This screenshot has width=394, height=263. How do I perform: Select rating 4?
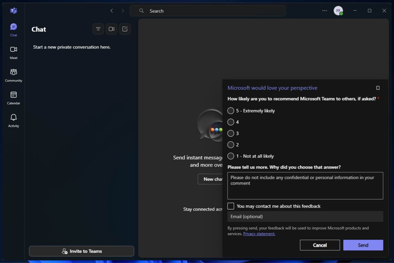[x=231, y=122]
